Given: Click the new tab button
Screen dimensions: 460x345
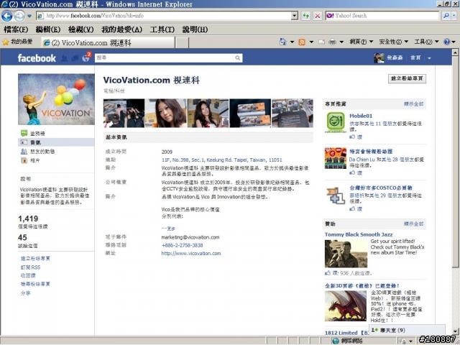Looking at the screenshot, I should (183, 43).
